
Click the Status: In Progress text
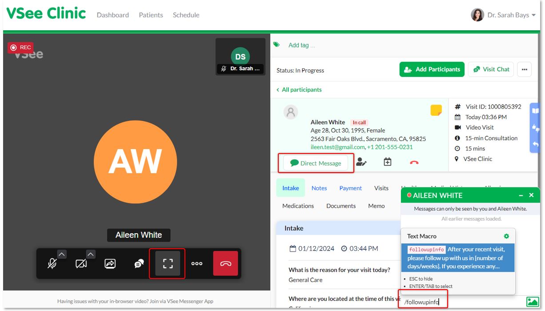(300, 70)
